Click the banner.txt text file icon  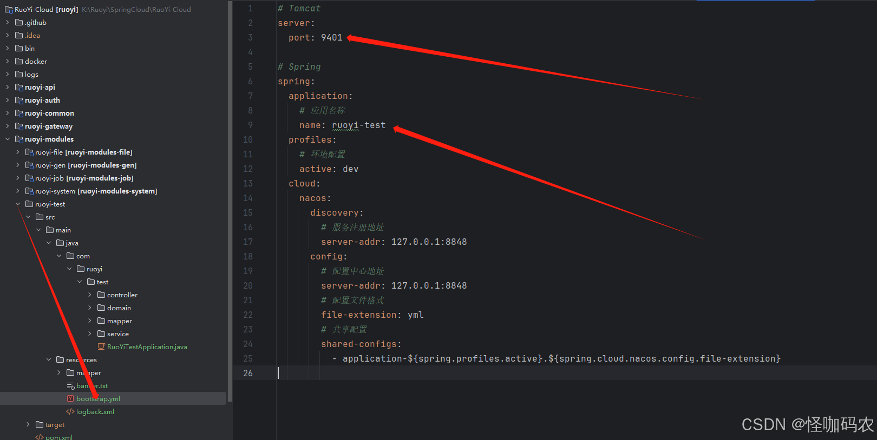tap(70, 385)
